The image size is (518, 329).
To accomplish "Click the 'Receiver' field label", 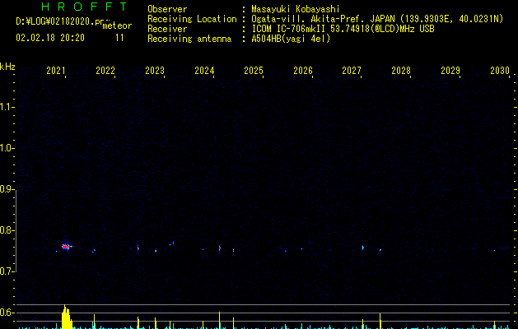I will (x=167, y=29).
